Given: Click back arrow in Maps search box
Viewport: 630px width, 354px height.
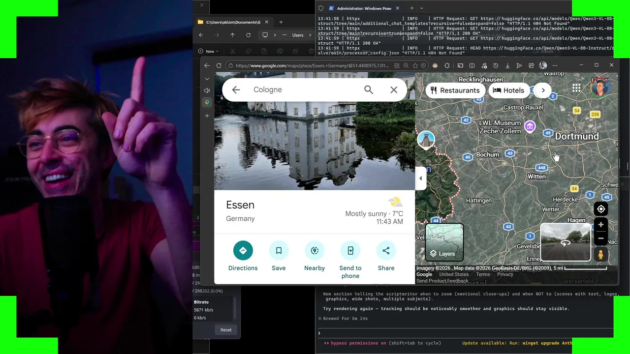Looking at the screenshot, I should [236, 89].
